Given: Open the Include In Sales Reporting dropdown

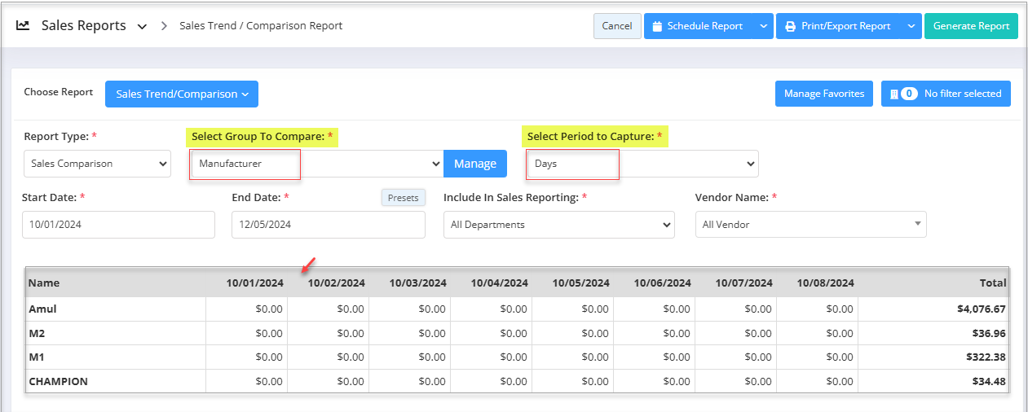Looking at the screenshot, I should click(559, 225).
